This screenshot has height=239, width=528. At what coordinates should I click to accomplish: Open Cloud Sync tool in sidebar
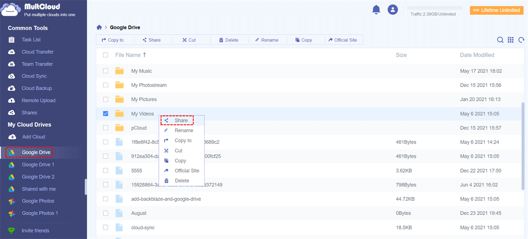click(34, 76)
